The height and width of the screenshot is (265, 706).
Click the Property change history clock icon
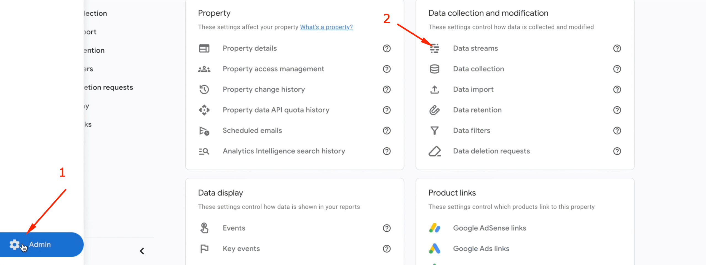click(204, 90)
